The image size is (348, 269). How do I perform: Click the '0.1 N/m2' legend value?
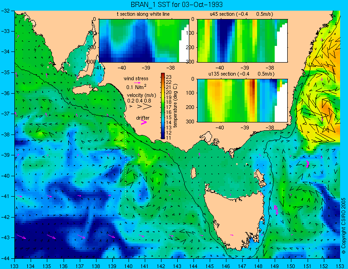click(136, 87)
